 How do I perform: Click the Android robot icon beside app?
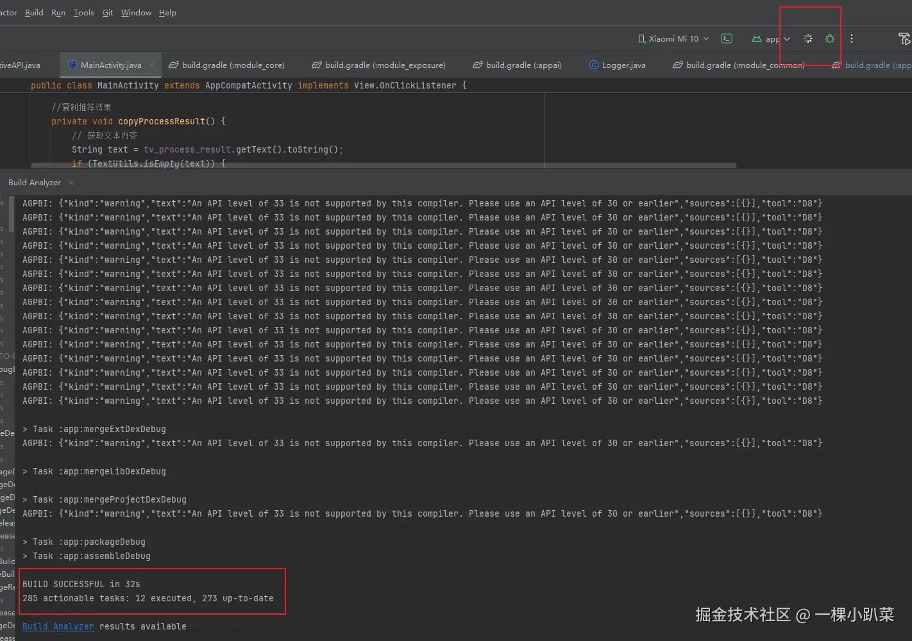pyautogui.click(x=757, y=39)
